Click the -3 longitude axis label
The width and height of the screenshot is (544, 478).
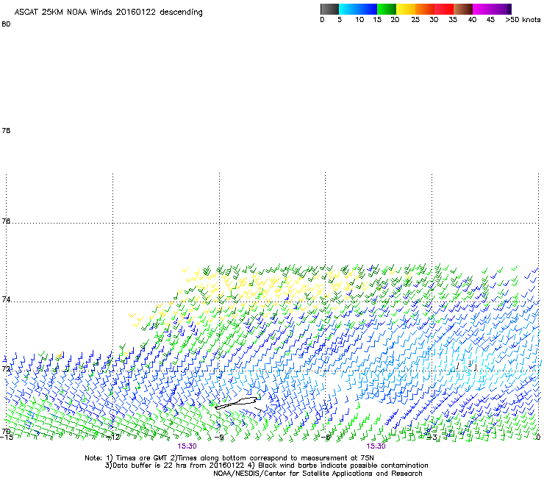(x=432, y=438)
